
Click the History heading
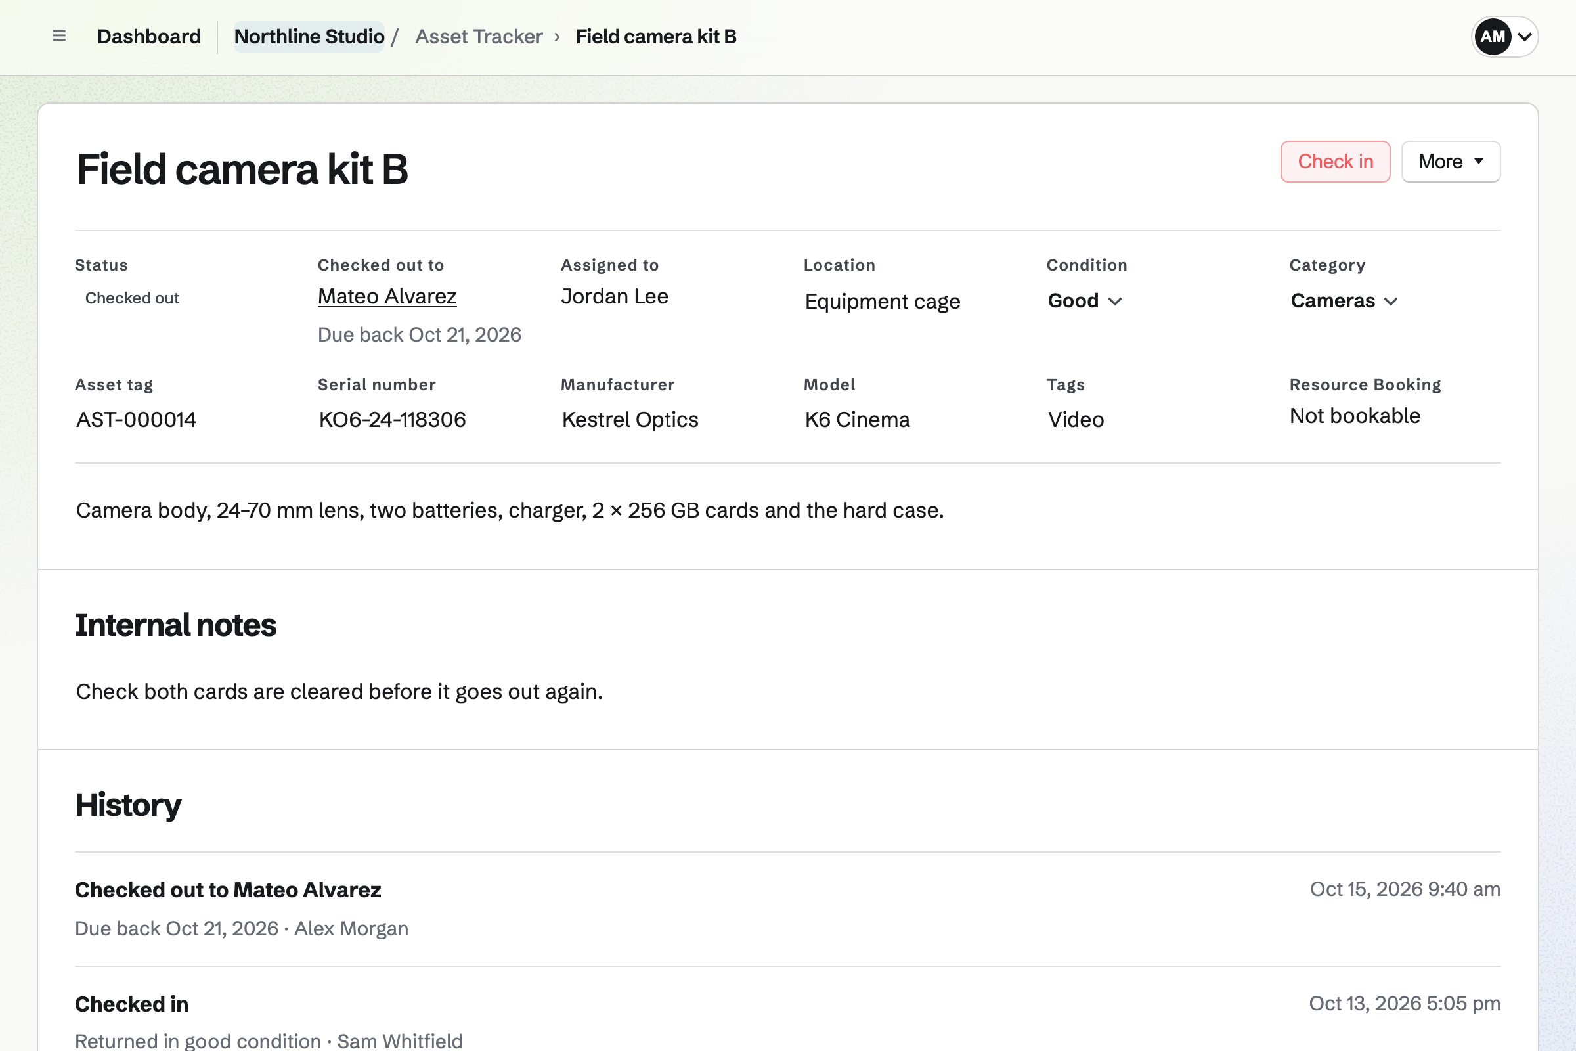point(128,805)
